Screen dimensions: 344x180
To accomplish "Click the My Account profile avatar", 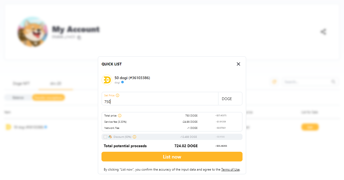I will pyautogui.click(x=33, y=32).
